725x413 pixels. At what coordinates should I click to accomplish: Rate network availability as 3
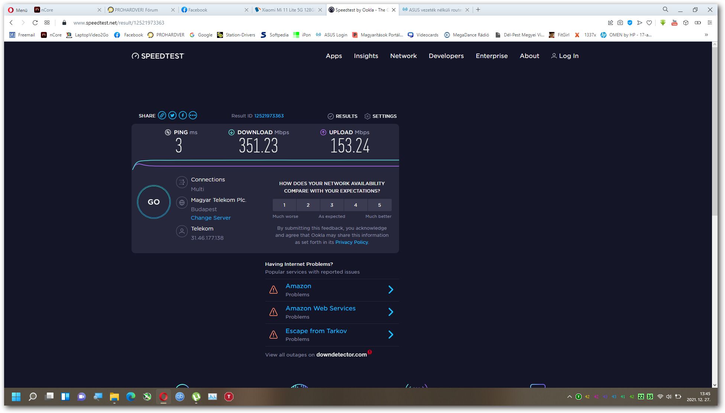click(332, 205)
